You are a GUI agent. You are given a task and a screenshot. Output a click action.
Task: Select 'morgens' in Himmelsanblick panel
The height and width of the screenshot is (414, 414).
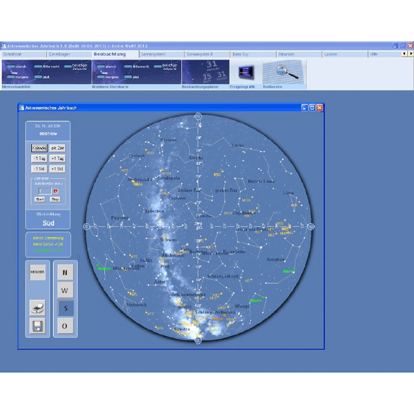(18, 77)
